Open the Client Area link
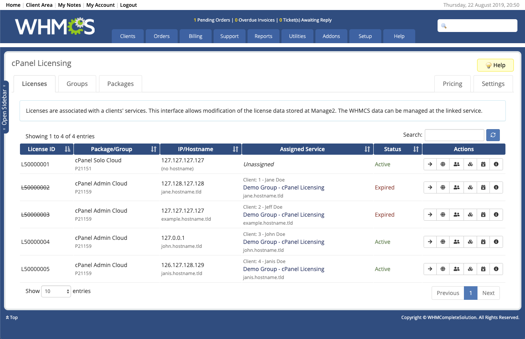Screen dimensions: 525x339 pyautogui.click(x=39, y=5)
